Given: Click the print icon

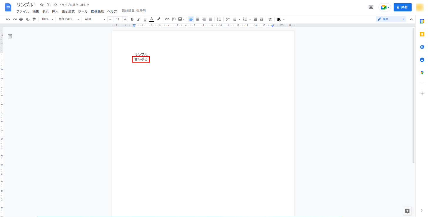Looking at the screenshot, I should (21, 19).
